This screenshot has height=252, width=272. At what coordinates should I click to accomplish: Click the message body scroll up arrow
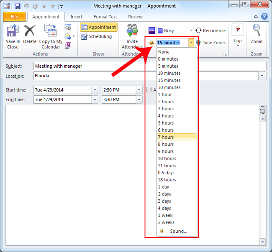262,119
